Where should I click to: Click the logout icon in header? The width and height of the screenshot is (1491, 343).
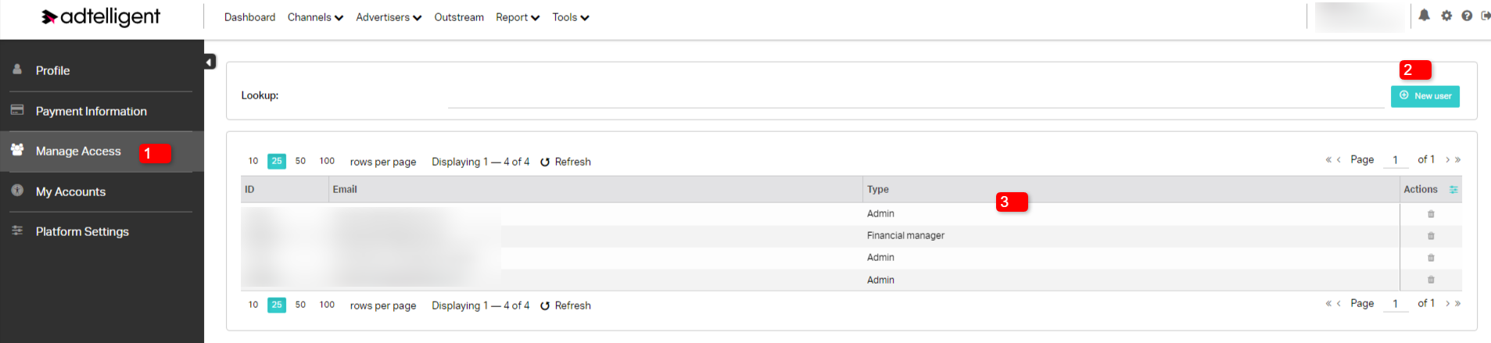(x=1486, y=16)
